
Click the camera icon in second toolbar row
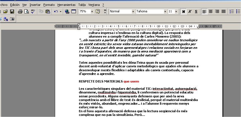pos(12,19)
